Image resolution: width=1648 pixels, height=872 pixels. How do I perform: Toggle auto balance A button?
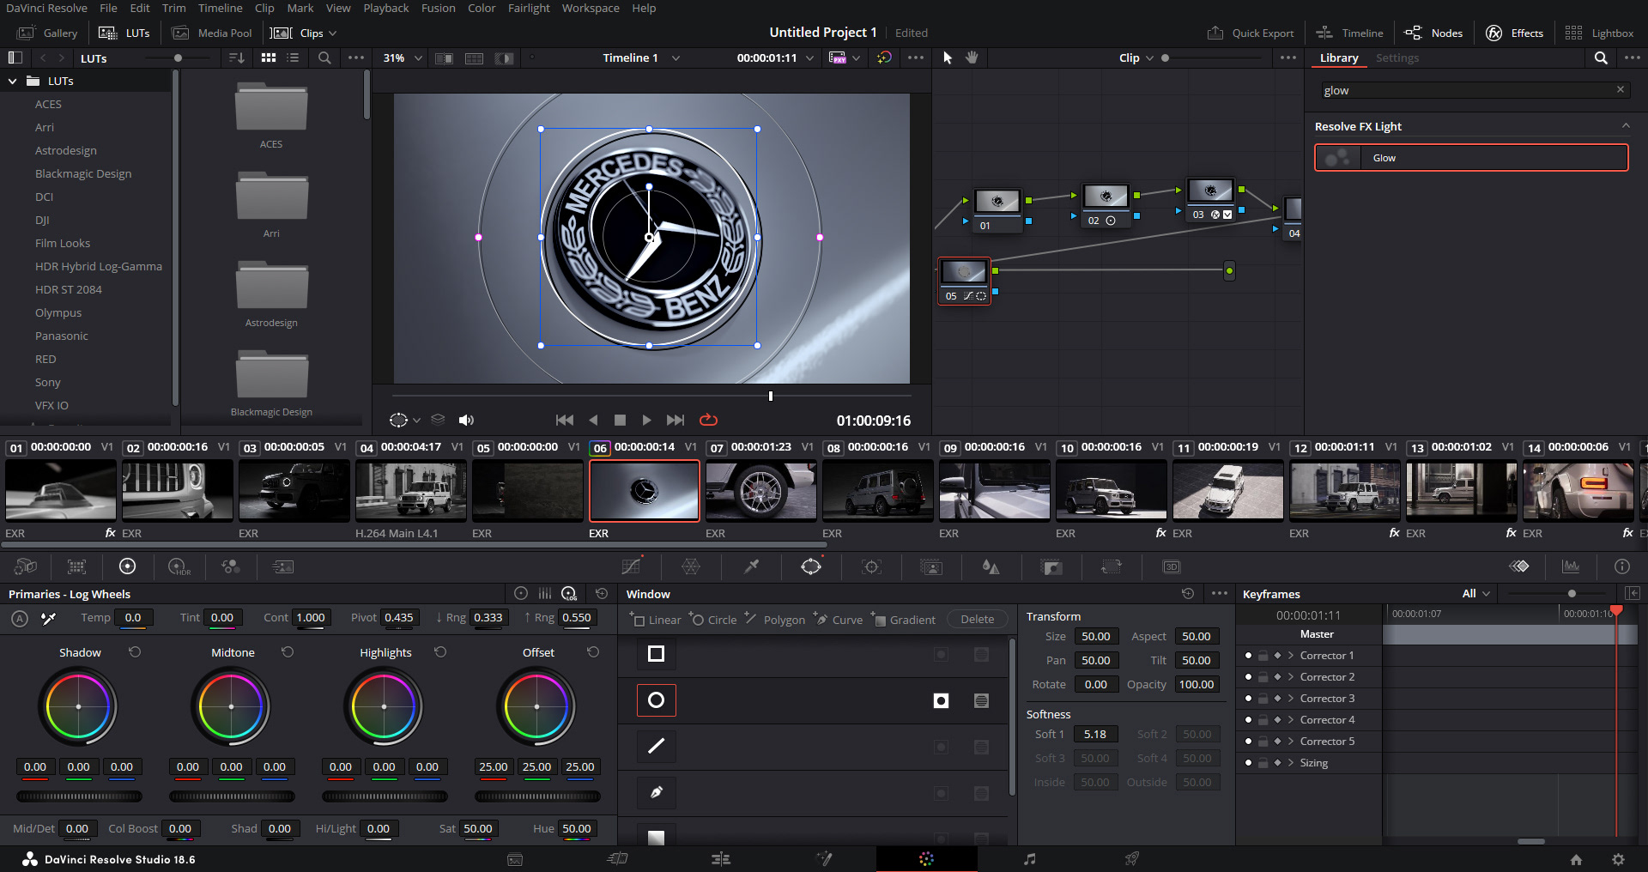[x=20, y=618]
